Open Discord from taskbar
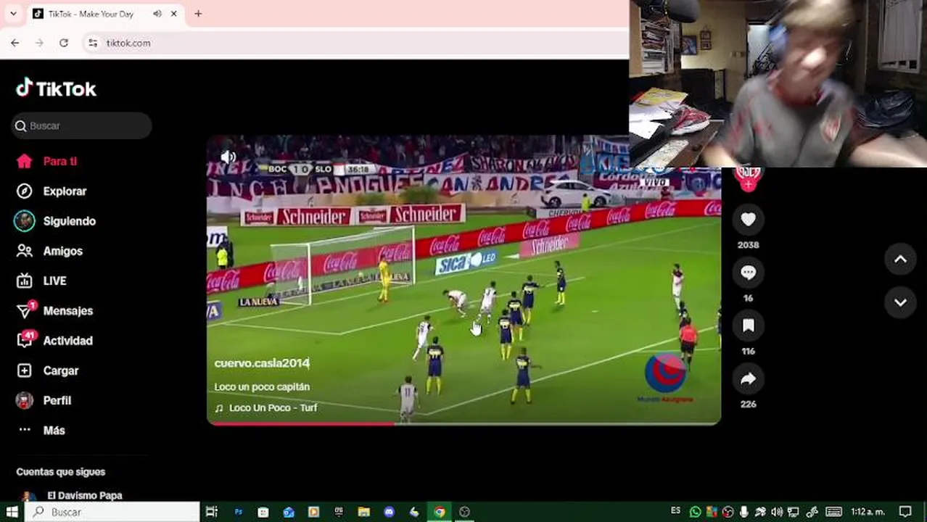The image size is (927, 522). (390, 512)
